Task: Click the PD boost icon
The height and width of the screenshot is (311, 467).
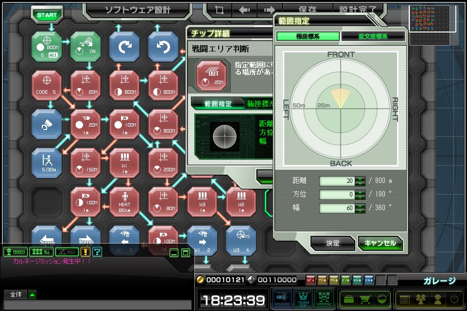Action: tap(333, 280)
